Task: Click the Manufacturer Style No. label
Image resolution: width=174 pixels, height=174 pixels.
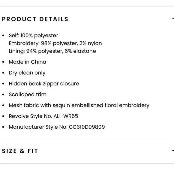Action: [x=38, y=127]
